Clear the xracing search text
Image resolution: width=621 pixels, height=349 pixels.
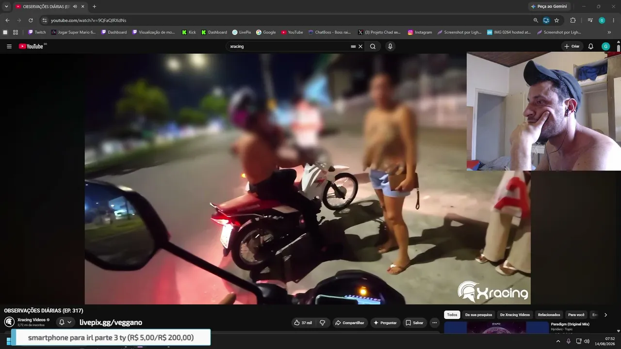360,47
